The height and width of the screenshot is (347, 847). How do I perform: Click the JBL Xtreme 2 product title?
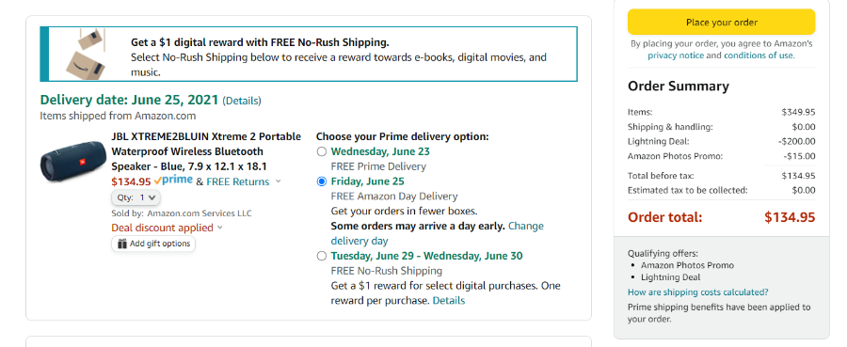pyautogui.click(x=206, y=151)
